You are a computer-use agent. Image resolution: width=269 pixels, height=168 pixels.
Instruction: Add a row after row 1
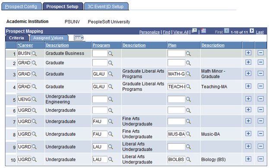pyautogui.click(x=248, y=53)
